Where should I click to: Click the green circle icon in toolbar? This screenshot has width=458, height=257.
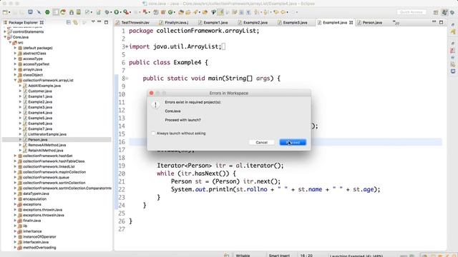(47, 12)
